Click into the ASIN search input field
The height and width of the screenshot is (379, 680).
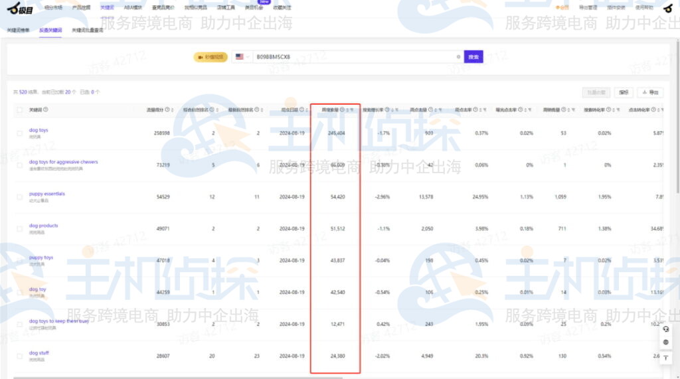[x=352, y=57]
